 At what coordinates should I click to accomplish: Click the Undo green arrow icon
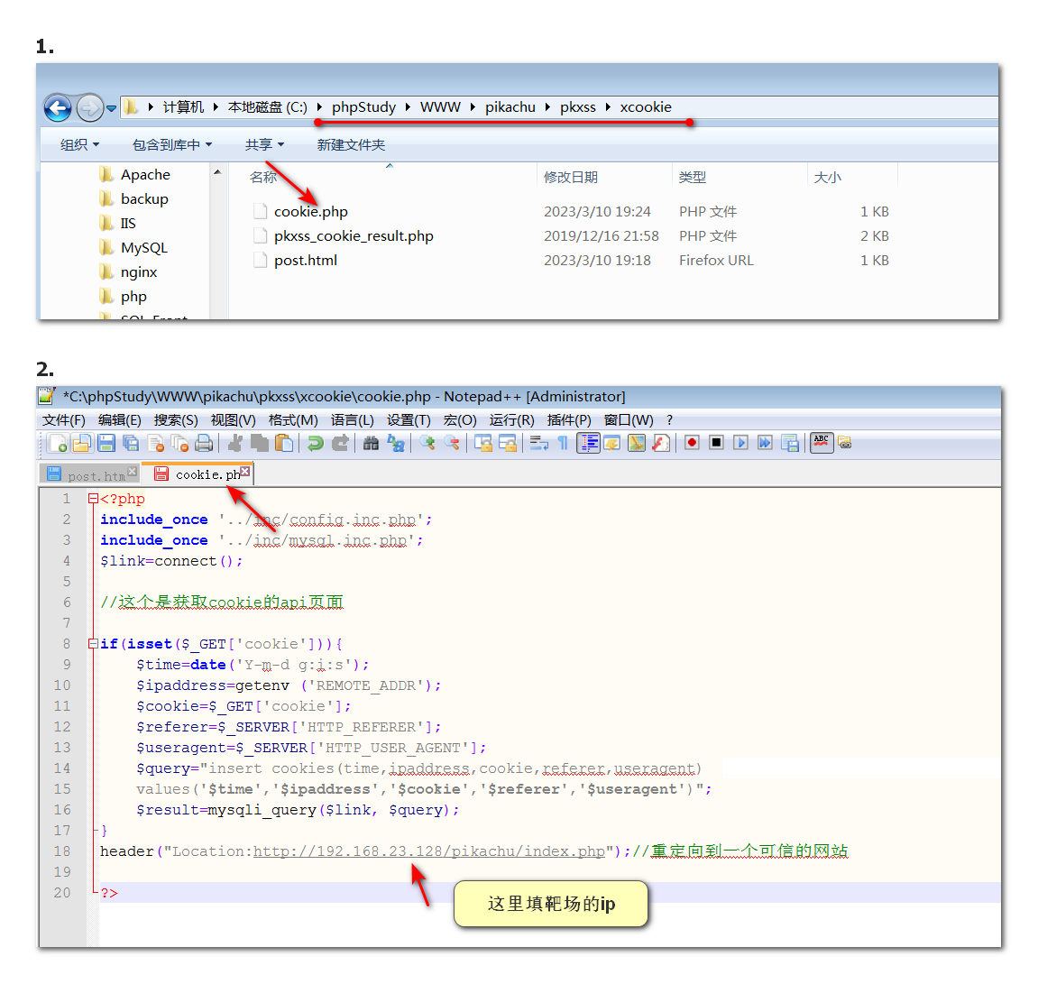coord(315,443)
